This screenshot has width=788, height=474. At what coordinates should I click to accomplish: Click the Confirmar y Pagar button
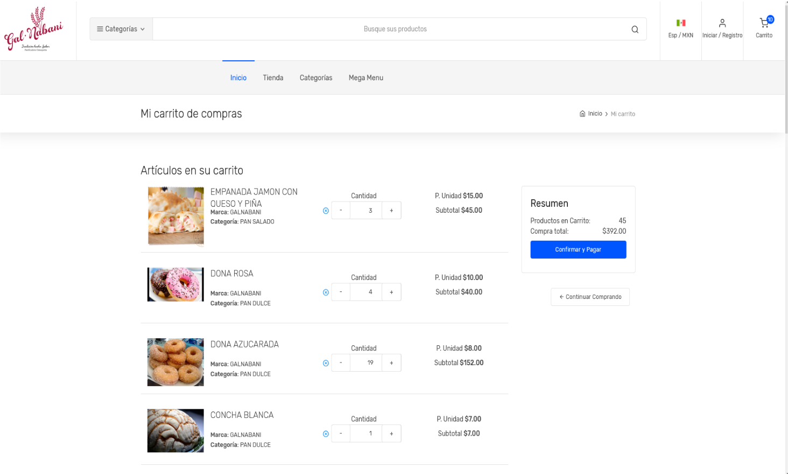coord(578,250)
